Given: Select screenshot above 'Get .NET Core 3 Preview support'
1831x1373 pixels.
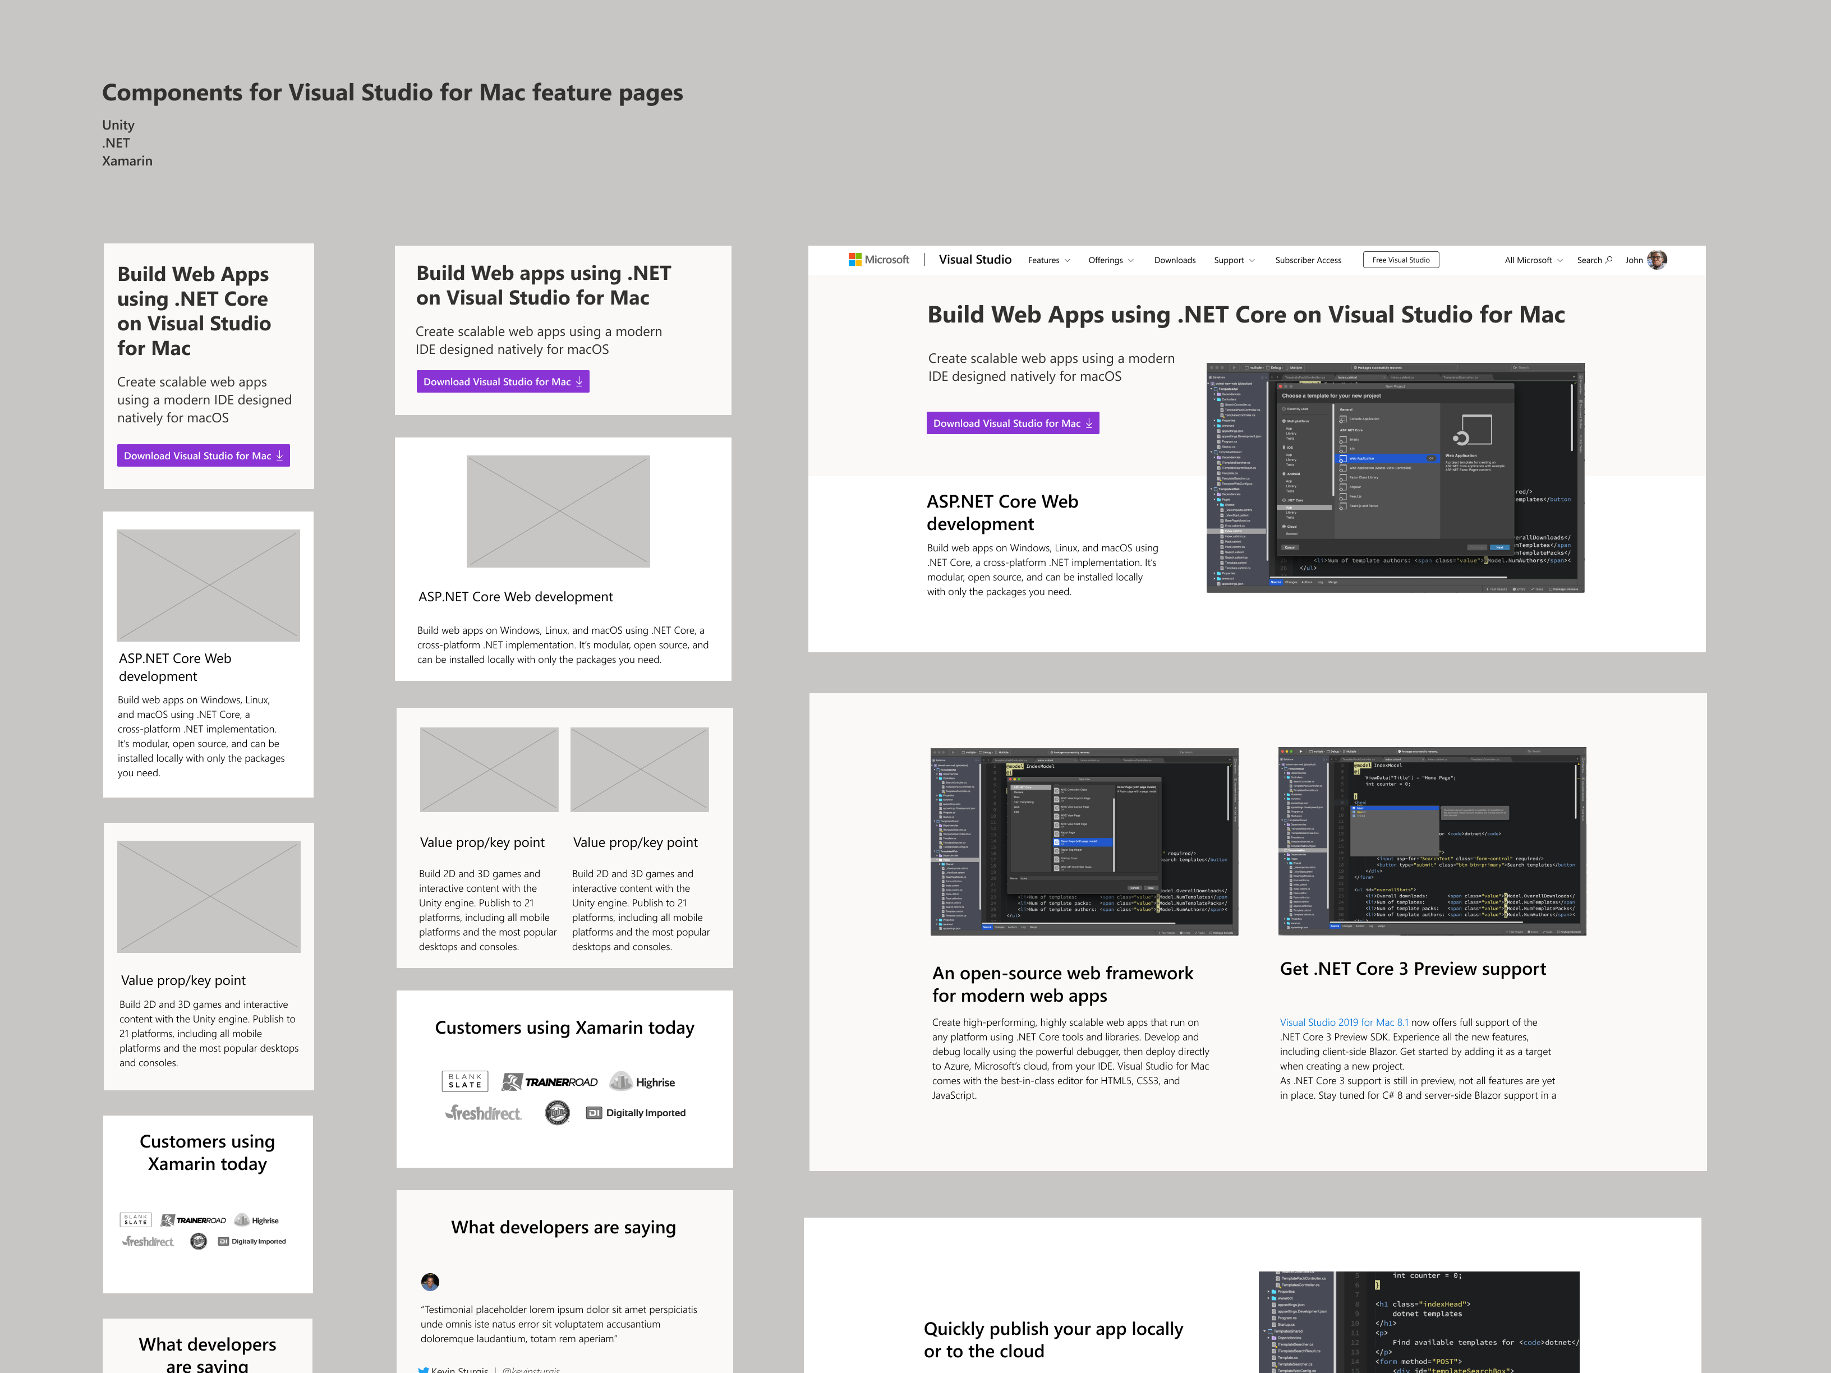Looking at the screenshot, I should [1432, 841].
